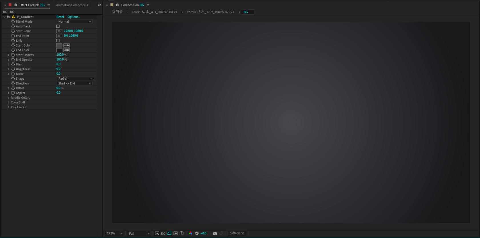Pick End Color with the eyedropper
Viewport: 480px width, 238px height.
67,50
